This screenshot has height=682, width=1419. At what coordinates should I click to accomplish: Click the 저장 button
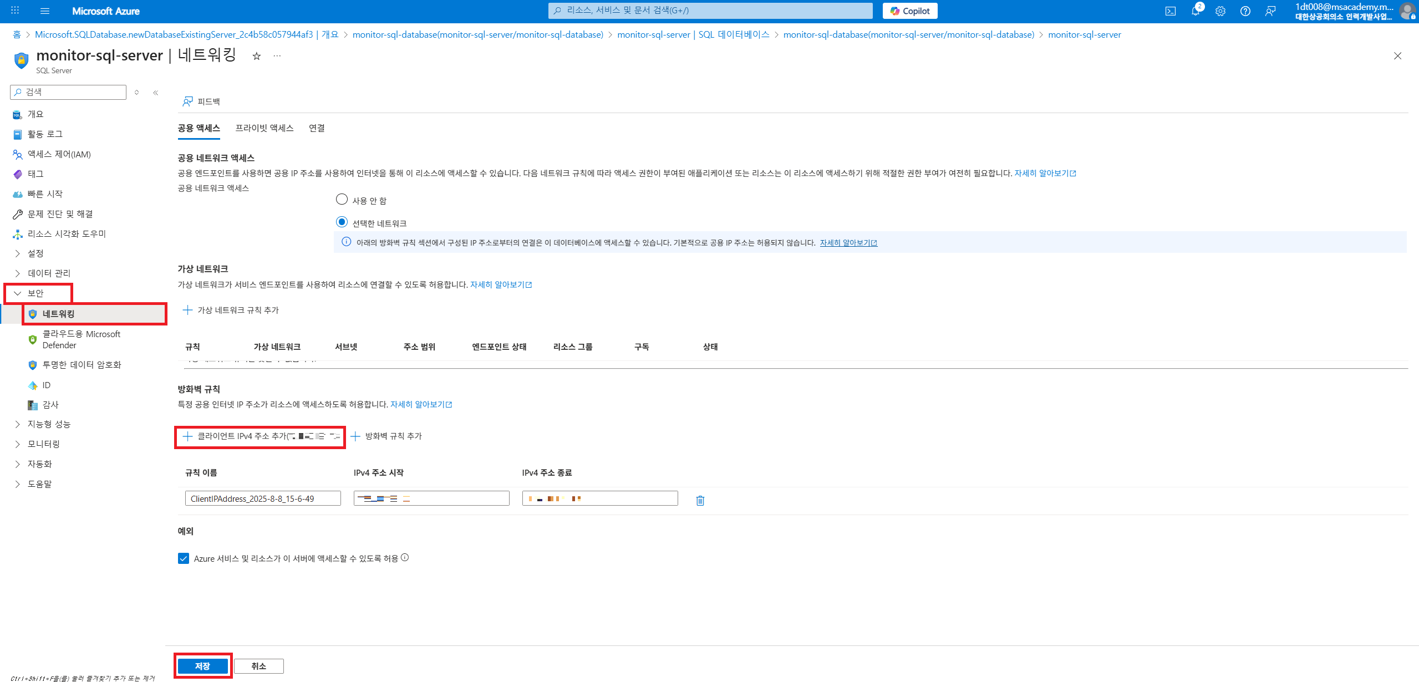coord(202,666)
